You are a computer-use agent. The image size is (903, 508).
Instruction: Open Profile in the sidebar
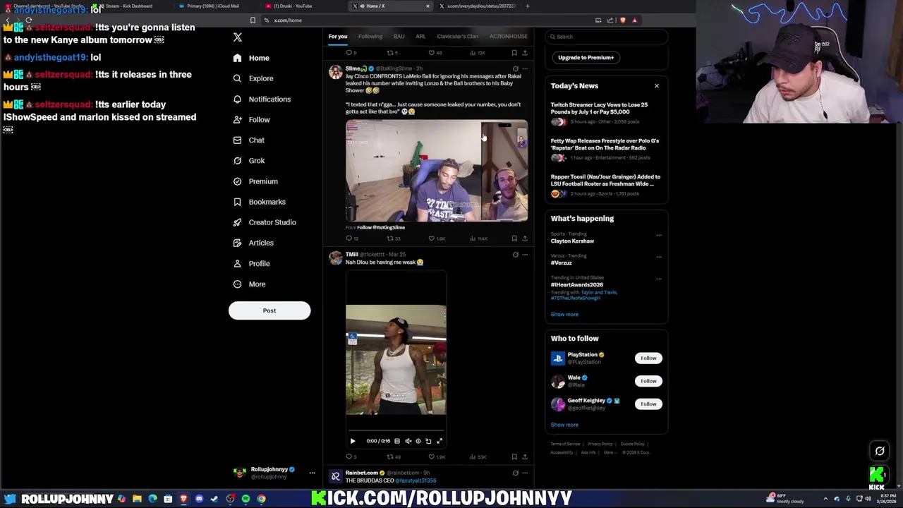click(251, 263)
